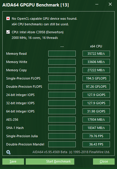The width and height of the screenshot is (117, 169).
Task: Click the x64 CPU column header
Action: 96,46
